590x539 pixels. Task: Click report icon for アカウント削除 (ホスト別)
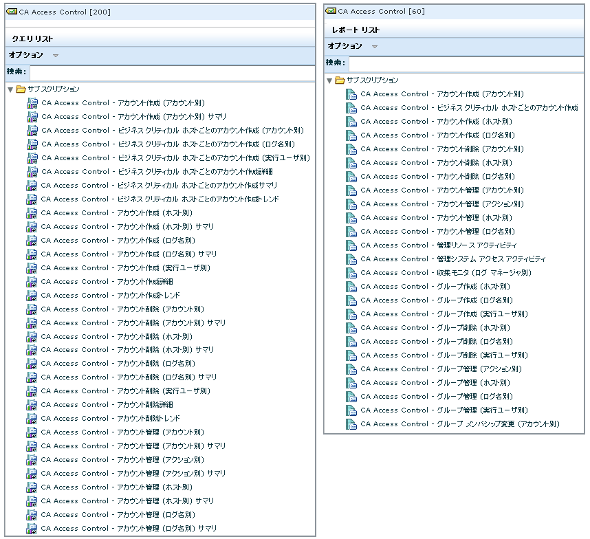351,163
